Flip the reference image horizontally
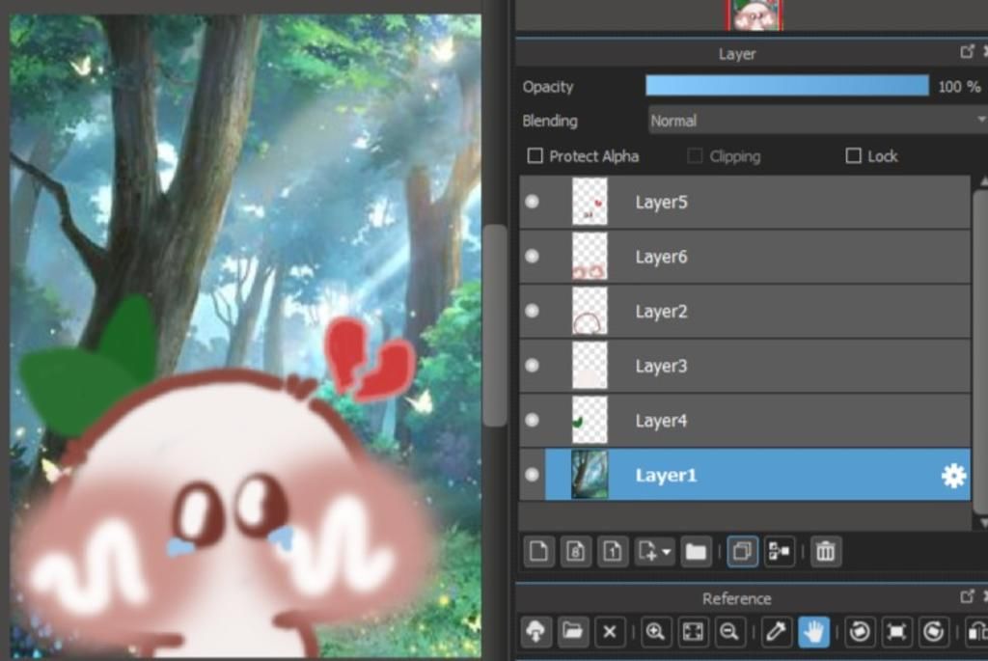The height and width of the screenshot is (661, 988). (977, 631)
